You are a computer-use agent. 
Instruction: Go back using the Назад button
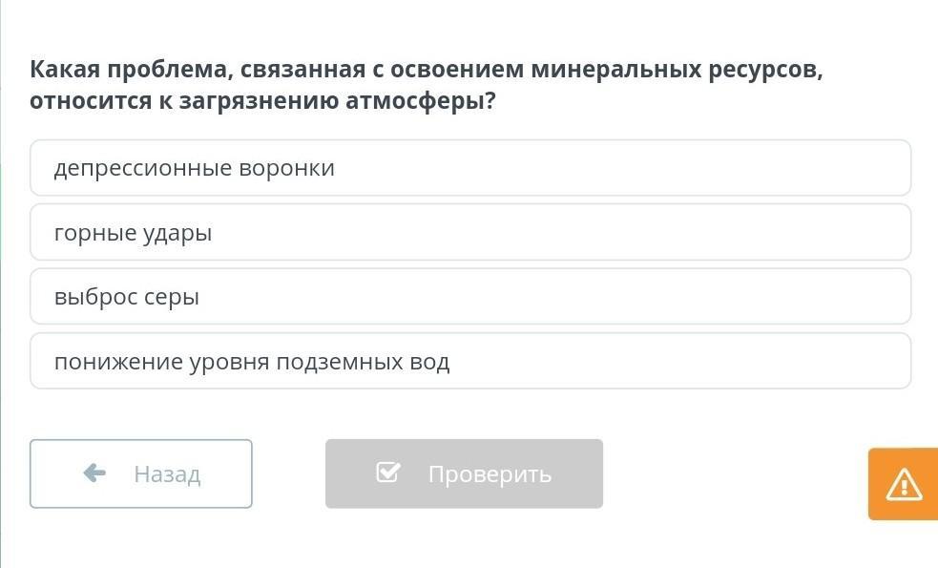click(x=141, y=473)
